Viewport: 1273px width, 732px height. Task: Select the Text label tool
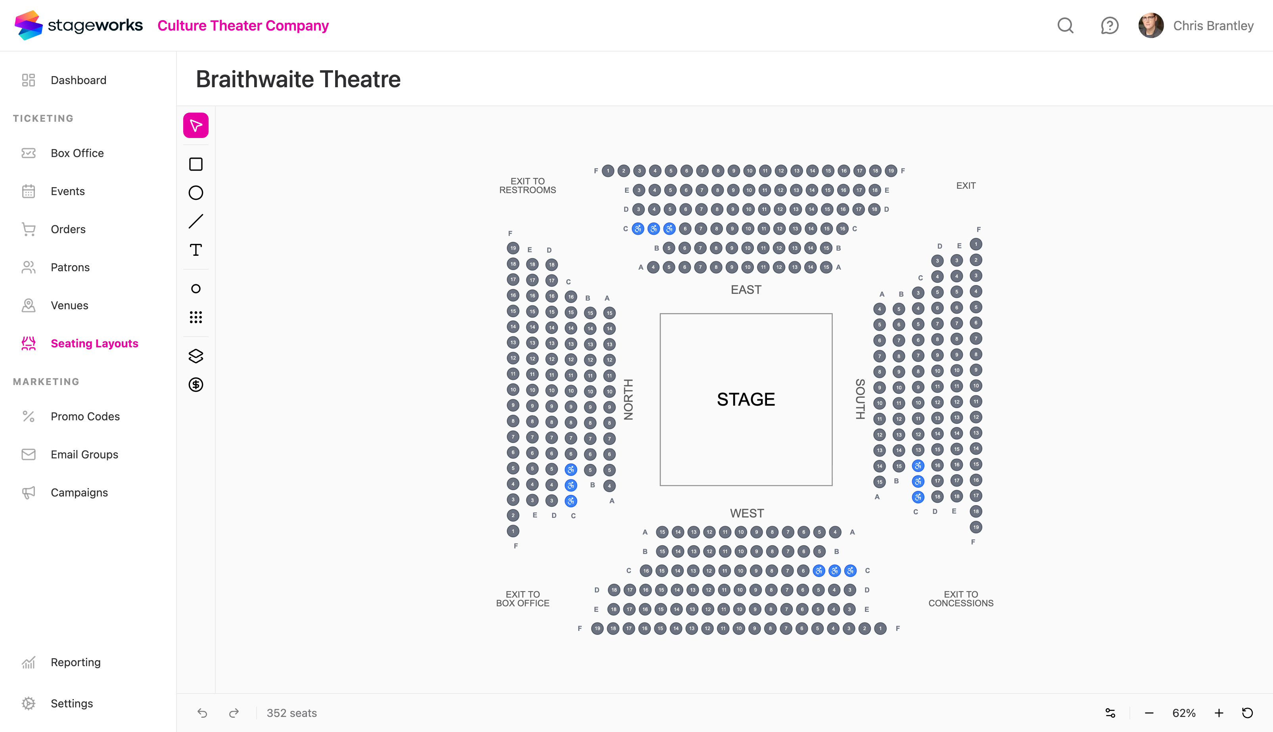(x=196, y=249)
